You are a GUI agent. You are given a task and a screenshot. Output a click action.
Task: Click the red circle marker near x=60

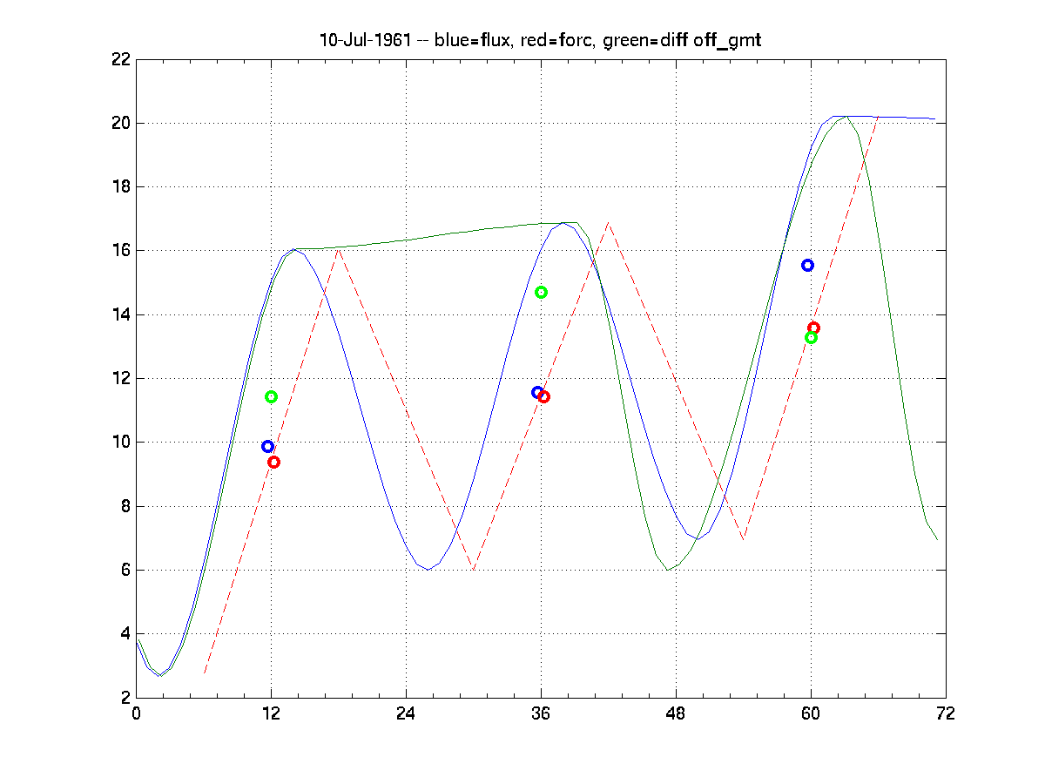(x=813, y=328)
